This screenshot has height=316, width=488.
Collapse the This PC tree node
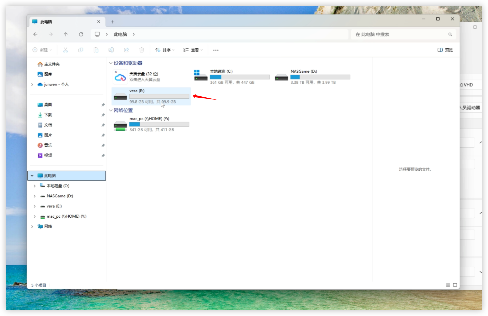(x=32, y=176)
